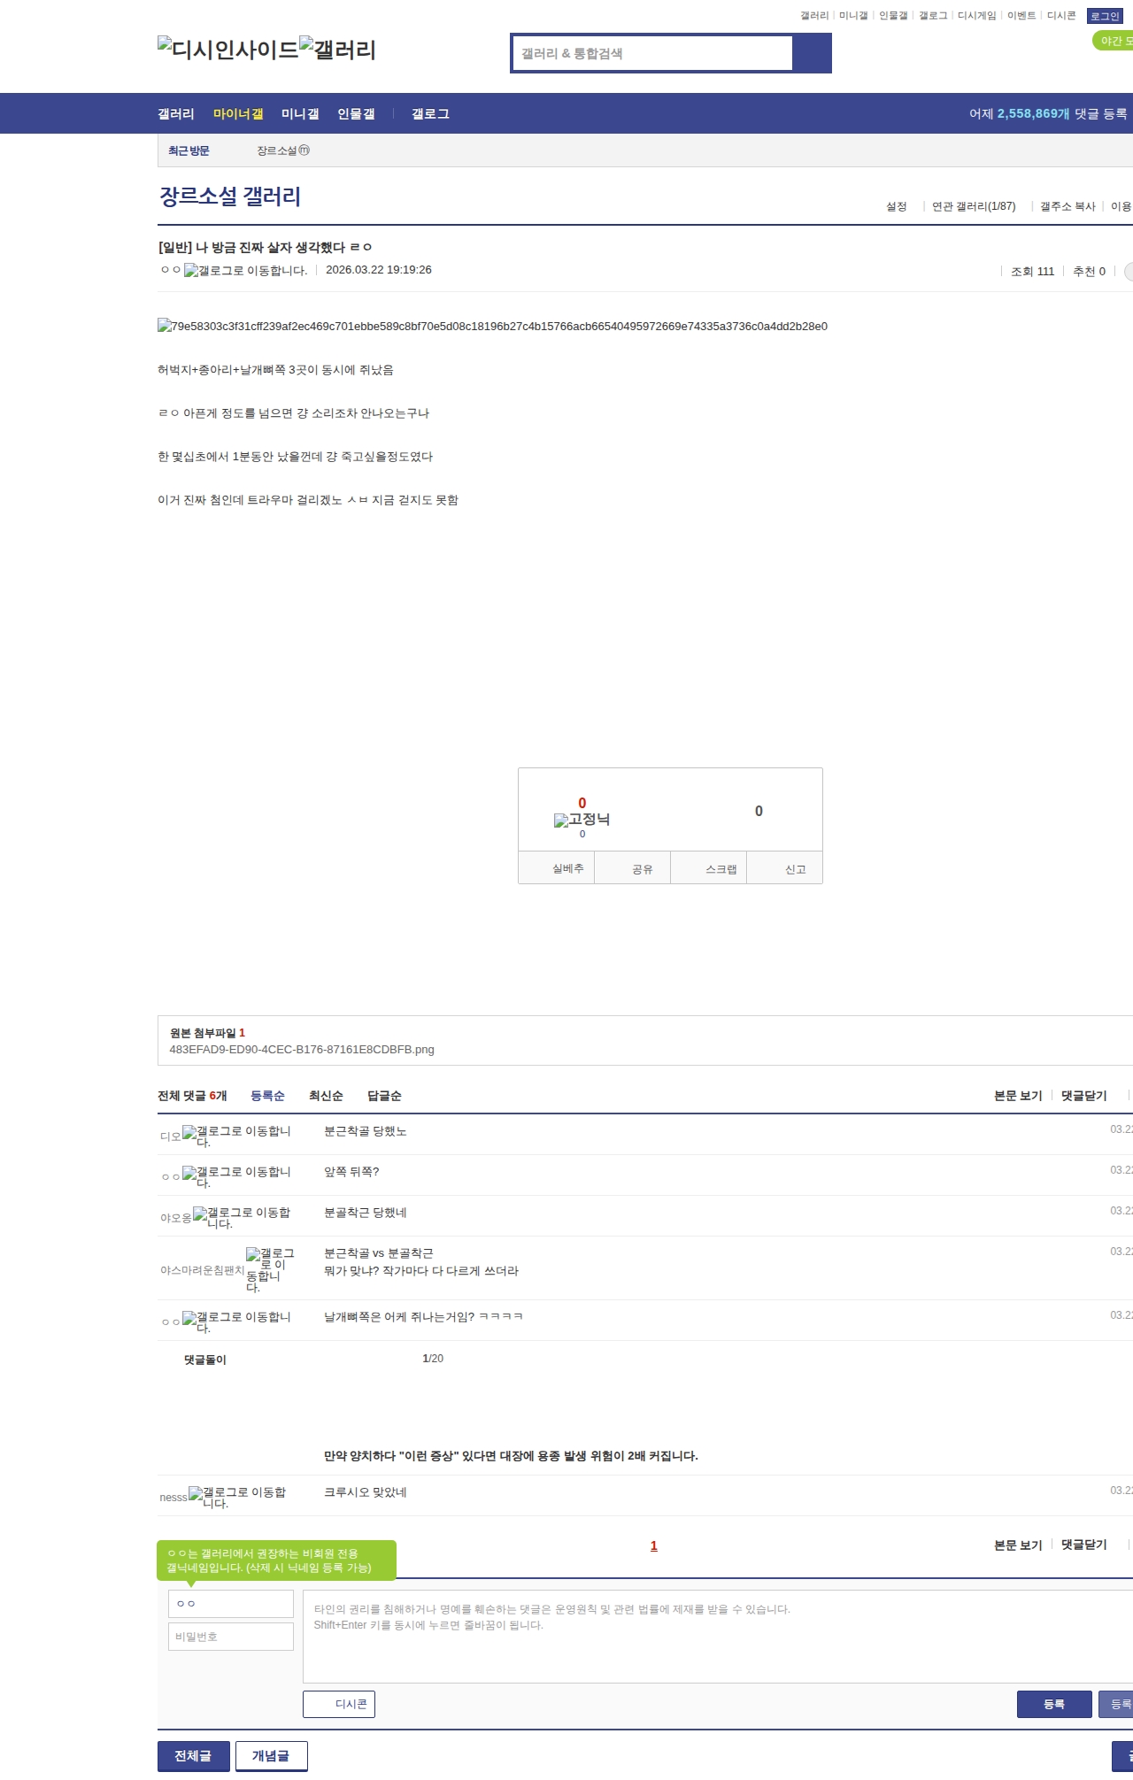Expand the 최근 방문 list

click(189, 150)
